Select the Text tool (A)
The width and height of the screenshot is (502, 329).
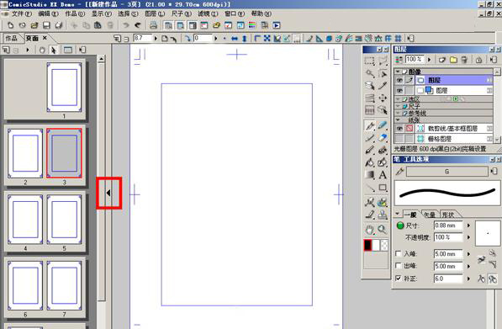[383, 175]
